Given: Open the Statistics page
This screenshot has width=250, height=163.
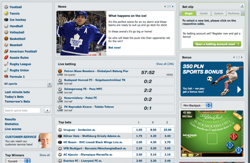Looking at the screenshot, I should point(12,124).
